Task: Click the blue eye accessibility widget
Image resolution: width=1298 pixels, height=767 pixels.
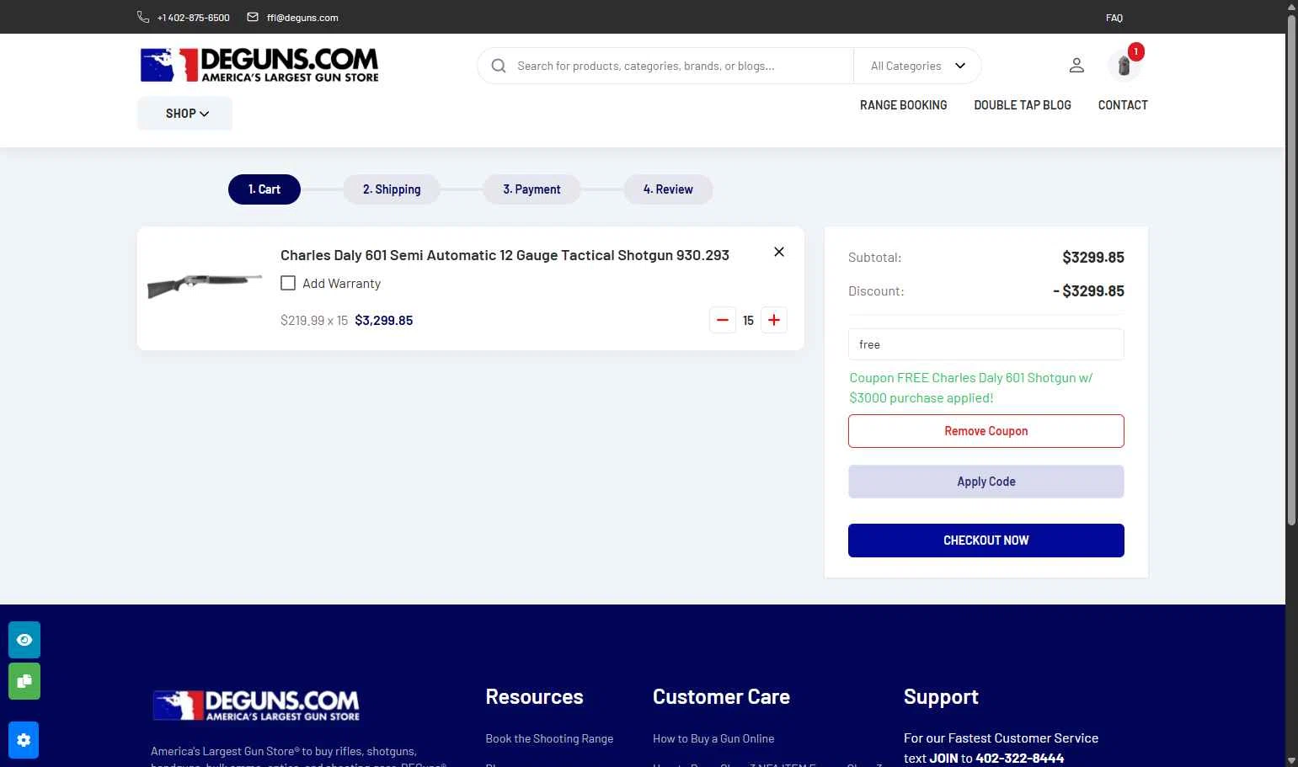Action: 24,640
